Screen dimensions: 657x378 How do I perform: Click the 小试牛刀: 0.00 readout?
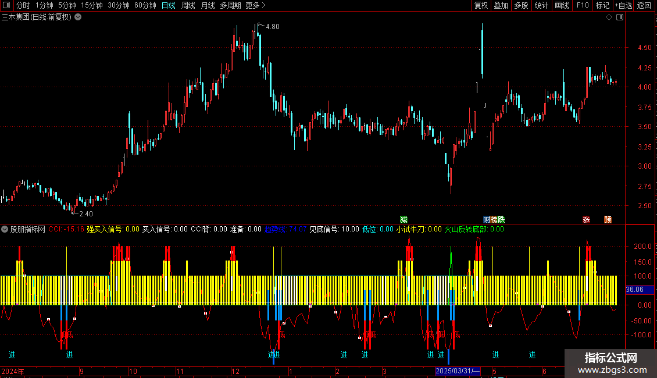click(x=419, y=229)
